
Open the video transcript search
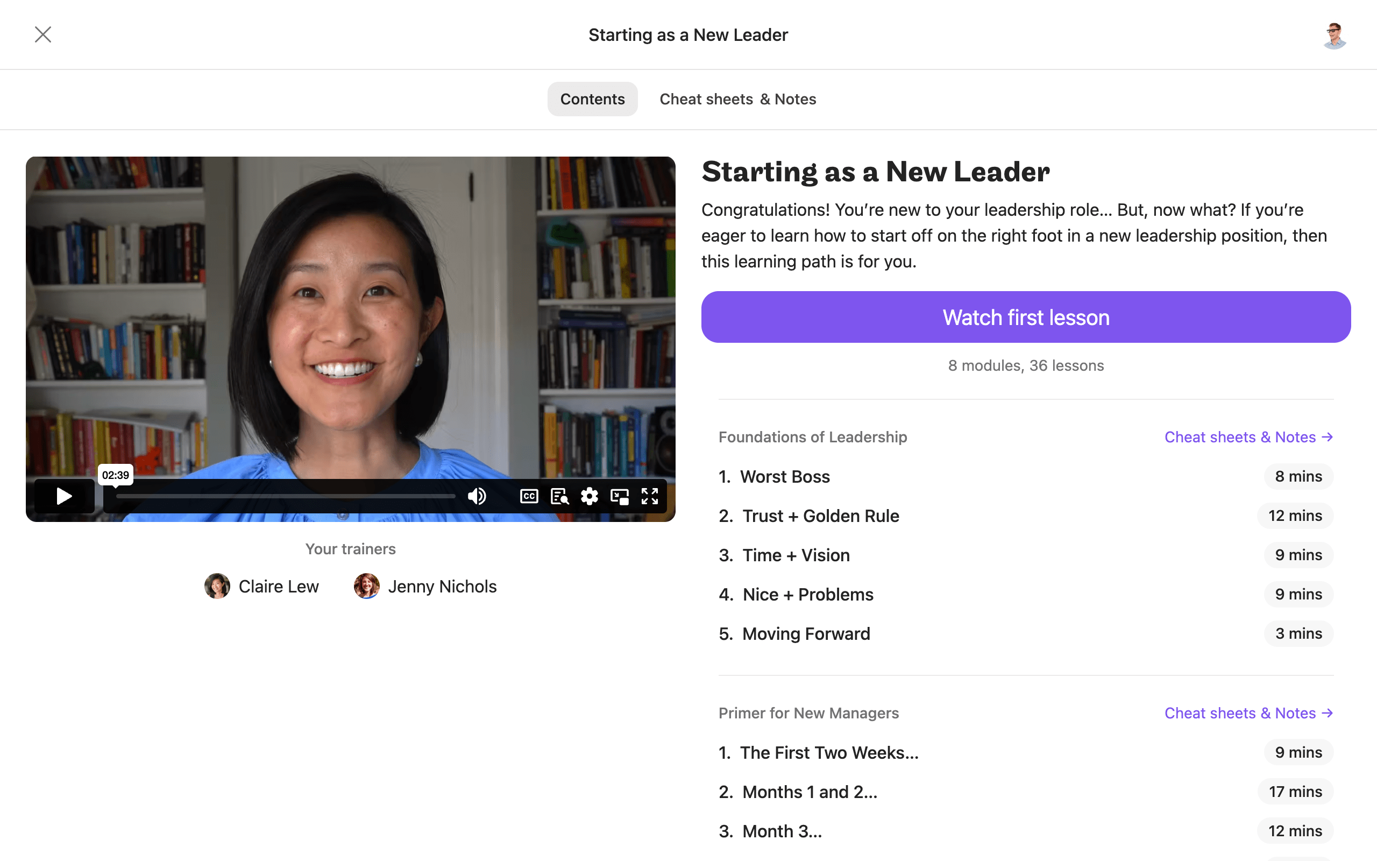560,497
